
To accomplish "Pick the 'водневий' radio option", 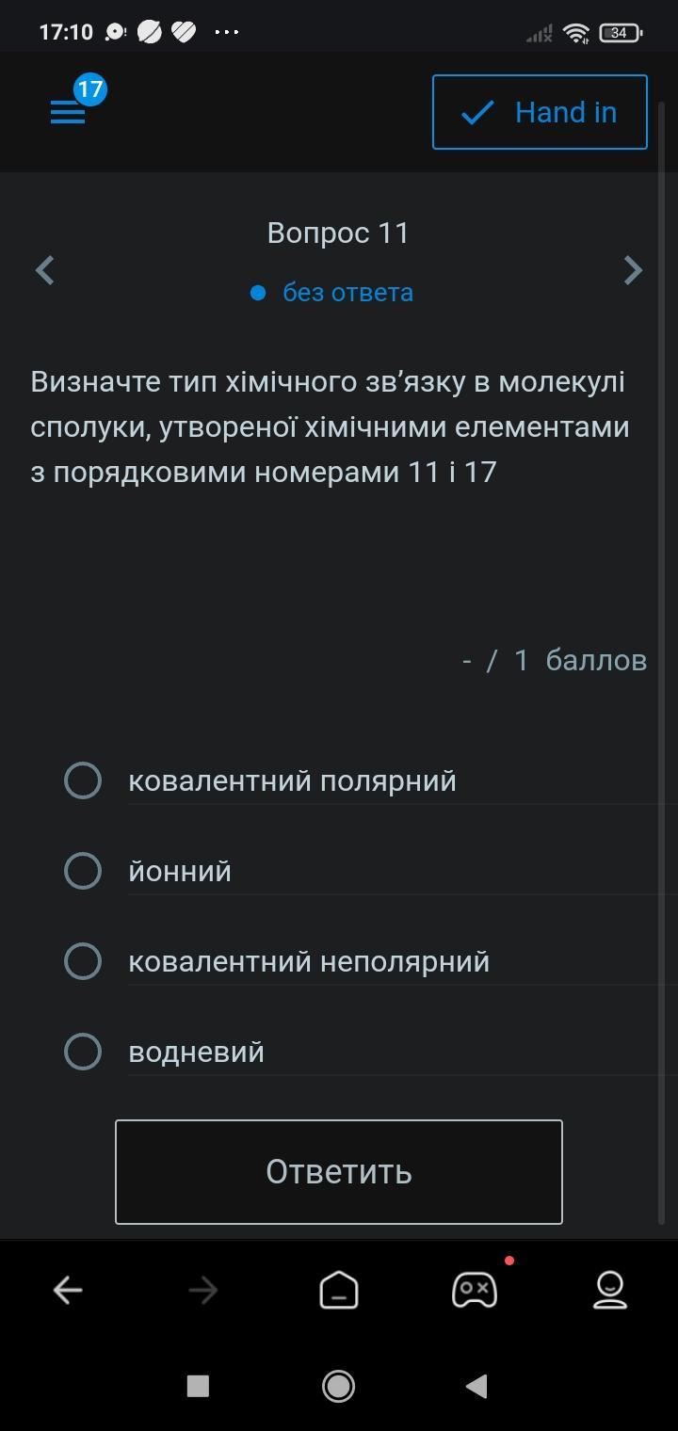I will click(x=83, y=1052).
